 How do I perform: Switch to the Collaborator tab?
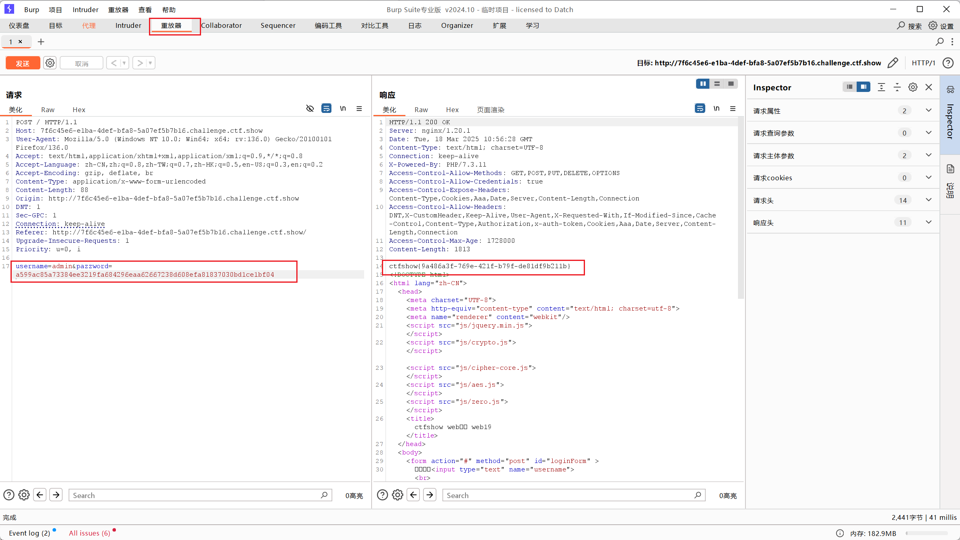pyautogui.click(x=221, y=25)
